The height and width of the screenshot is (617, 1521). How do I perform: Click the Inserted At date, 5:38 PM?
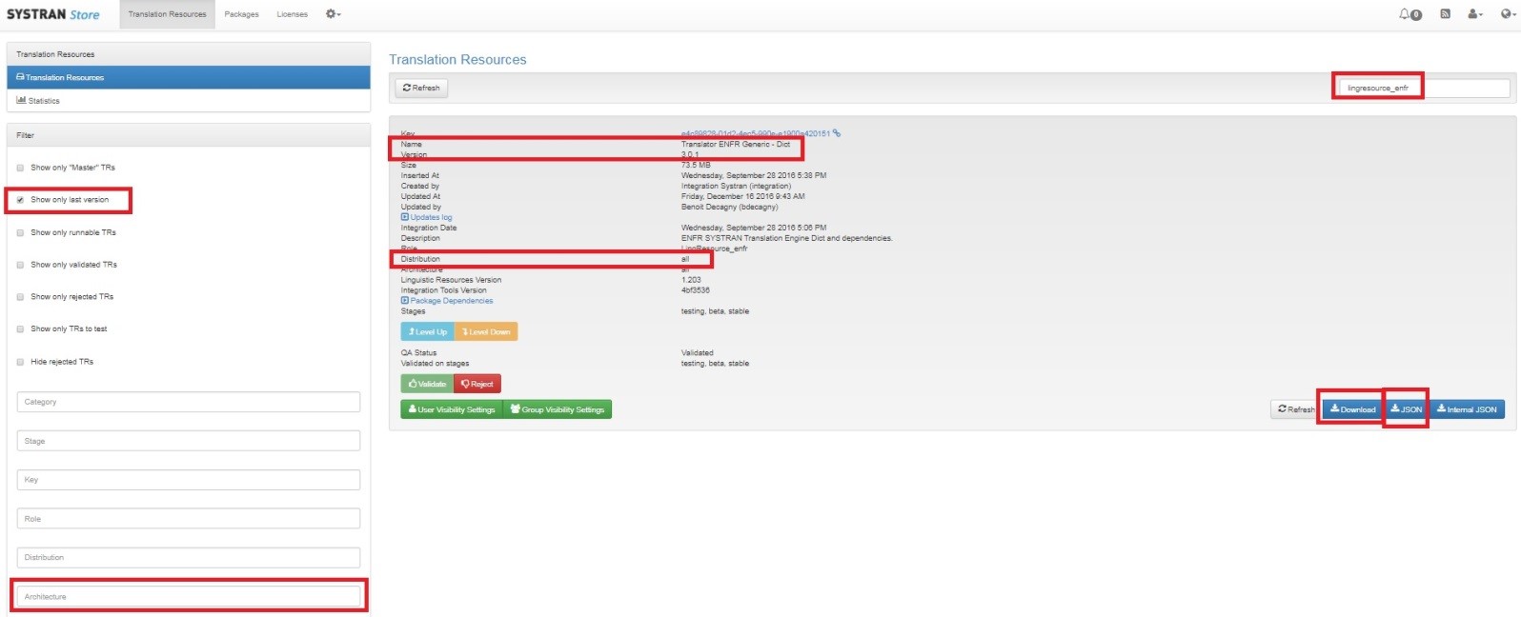tap(754, 175)
